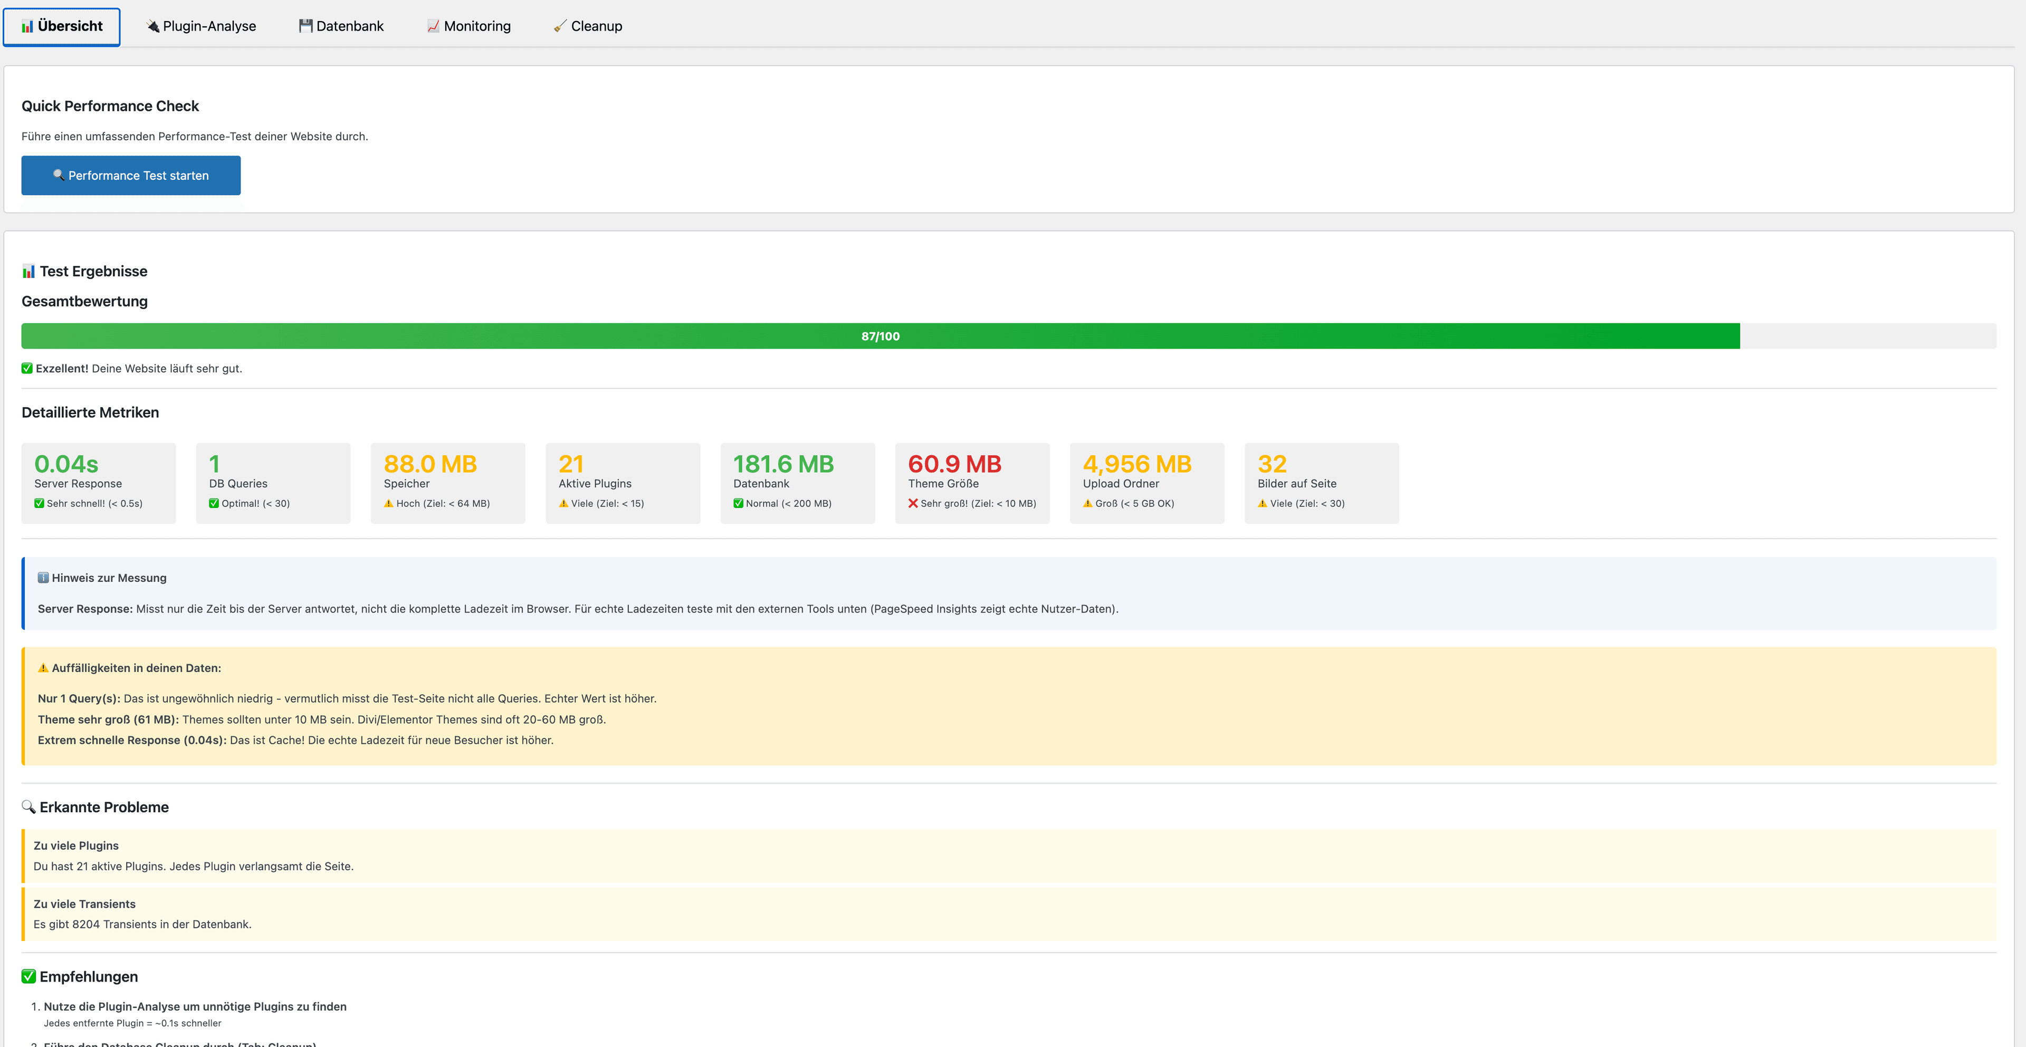Click the broom icon on Cleanup tab
This screenshot has width=2026, height=1047.
(560, 26)
